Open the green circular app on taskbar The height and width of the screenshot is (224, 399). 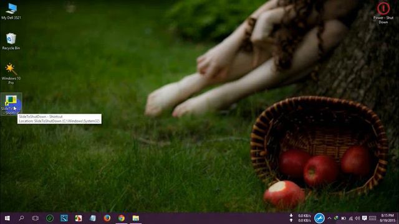[50, 218]
